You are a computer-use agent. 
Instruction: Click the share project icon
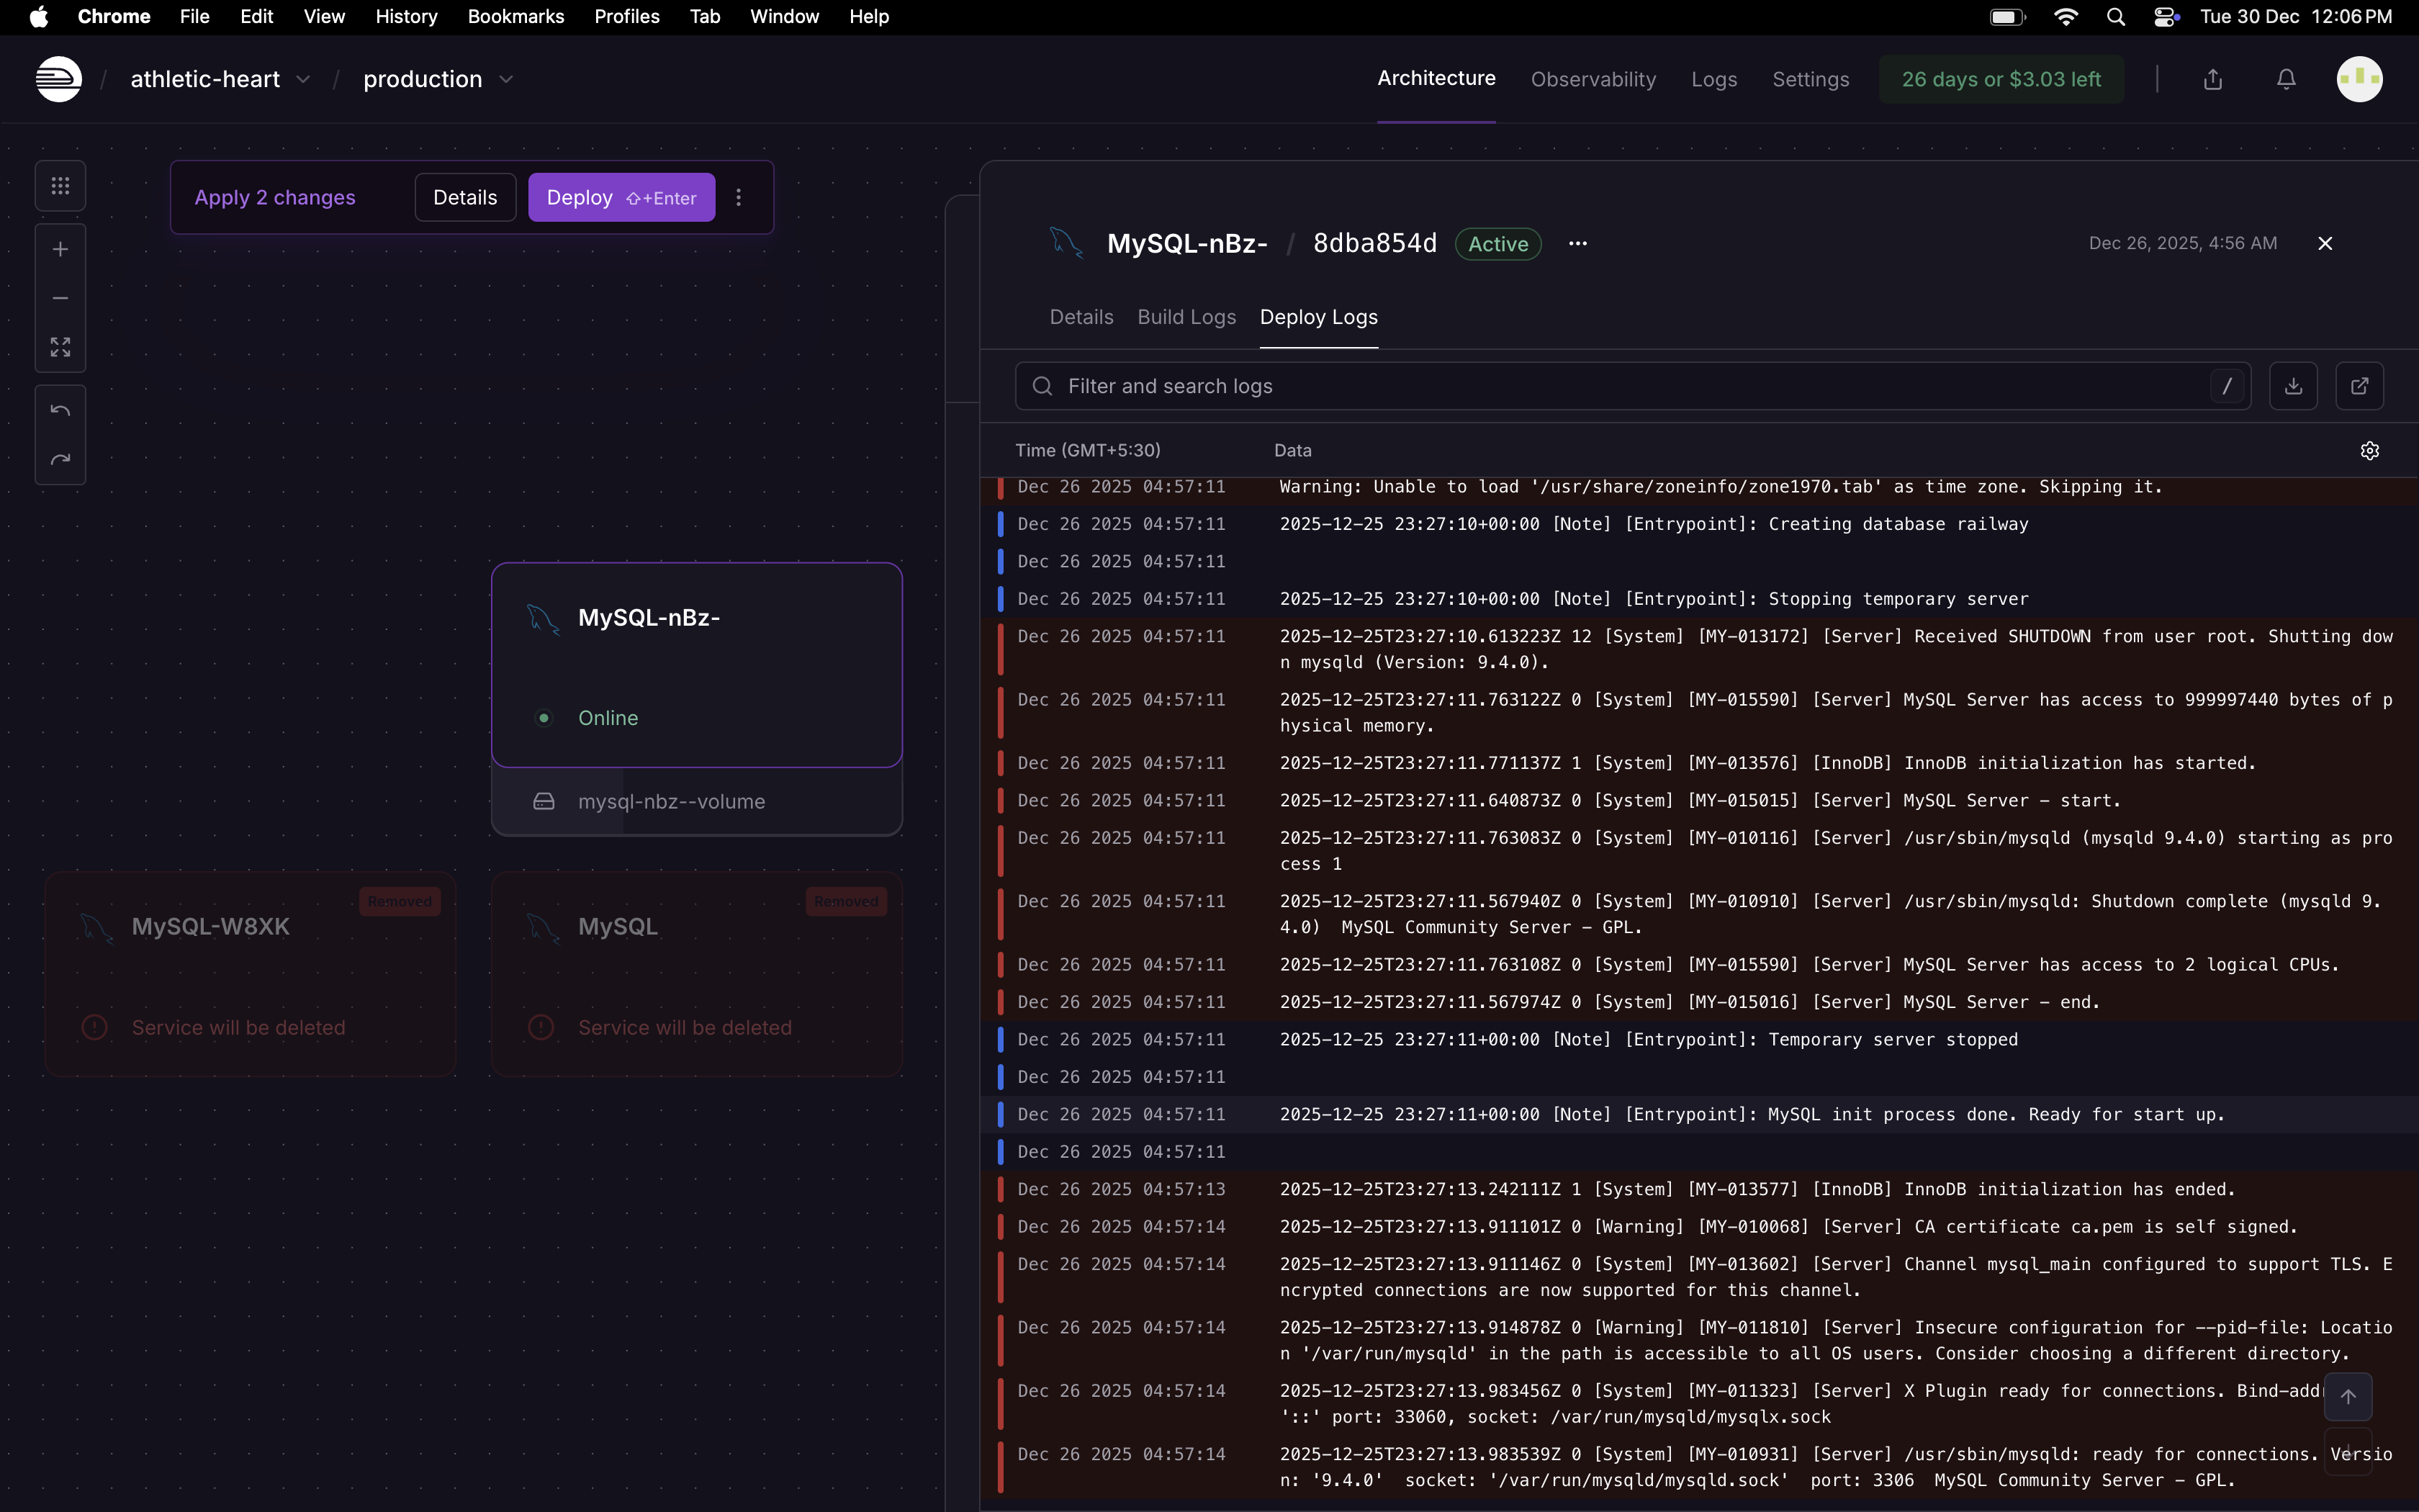click(2213, 79)
